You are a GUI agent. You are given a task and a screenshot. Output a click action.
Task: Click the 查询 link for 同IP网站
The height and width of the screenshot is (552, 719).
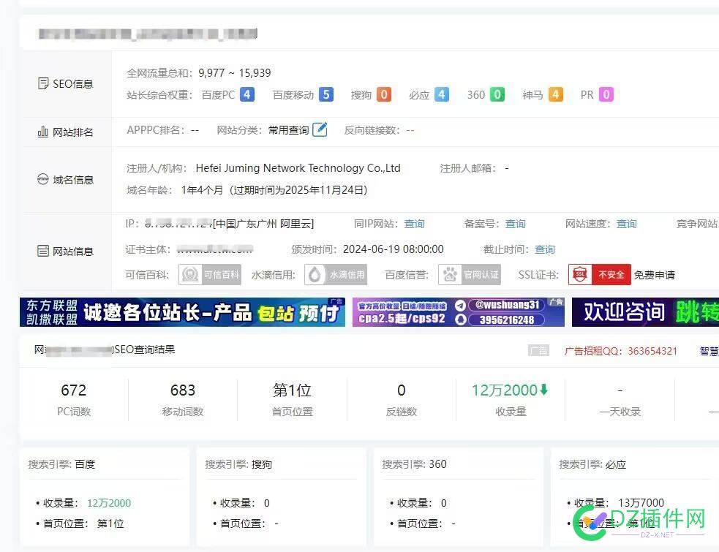point(414,224)
